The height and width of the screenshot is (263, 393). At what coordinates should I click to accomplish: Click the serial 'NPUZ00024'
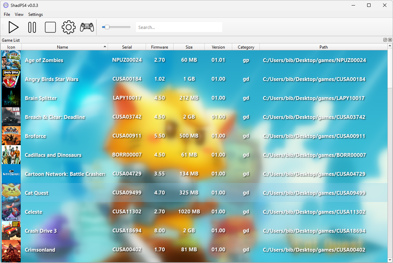pyautogui.click(x=127, y=60)
